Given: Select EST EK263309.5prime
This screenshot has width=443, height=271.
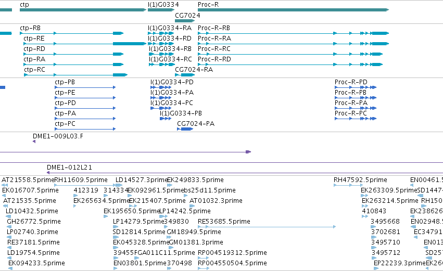Looking at the screenshot, I should (389, 190).
